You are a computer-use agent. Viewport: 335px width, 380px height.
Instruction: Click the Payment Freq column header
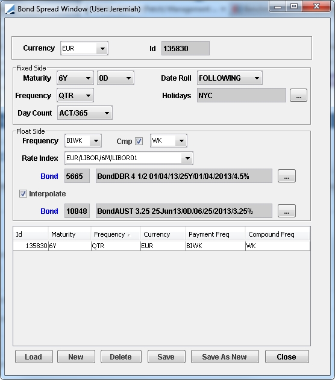tap(215, 234)
